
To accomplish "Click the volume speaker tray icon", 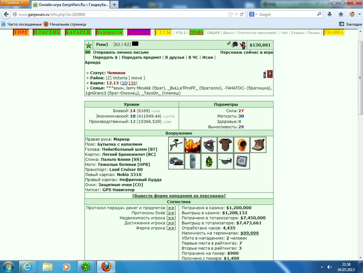I will tap(329, 267).
